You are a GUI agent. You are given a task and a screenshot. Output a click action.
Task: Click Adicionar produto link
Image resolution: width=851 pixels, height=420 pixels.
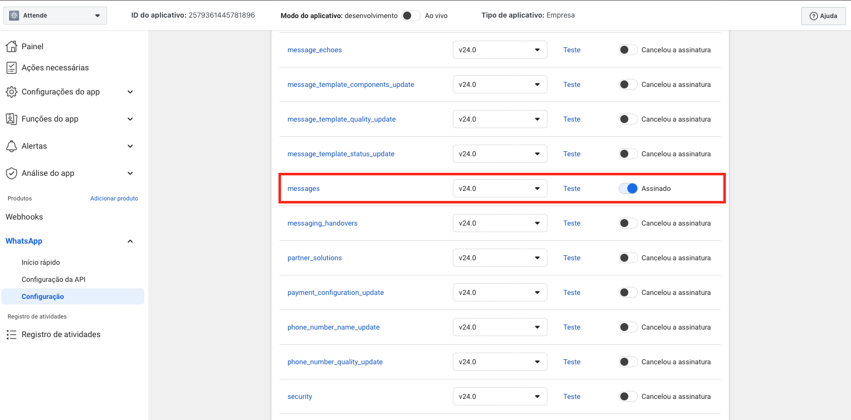point(114,198)
